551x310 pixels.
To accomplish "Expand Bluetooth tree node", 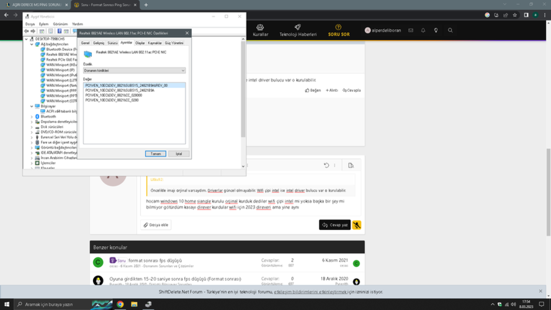I will click(32, 117).
